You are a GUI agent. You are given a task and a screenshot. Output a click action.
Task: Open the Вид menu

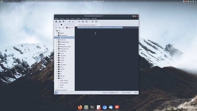tap(67, 18)
